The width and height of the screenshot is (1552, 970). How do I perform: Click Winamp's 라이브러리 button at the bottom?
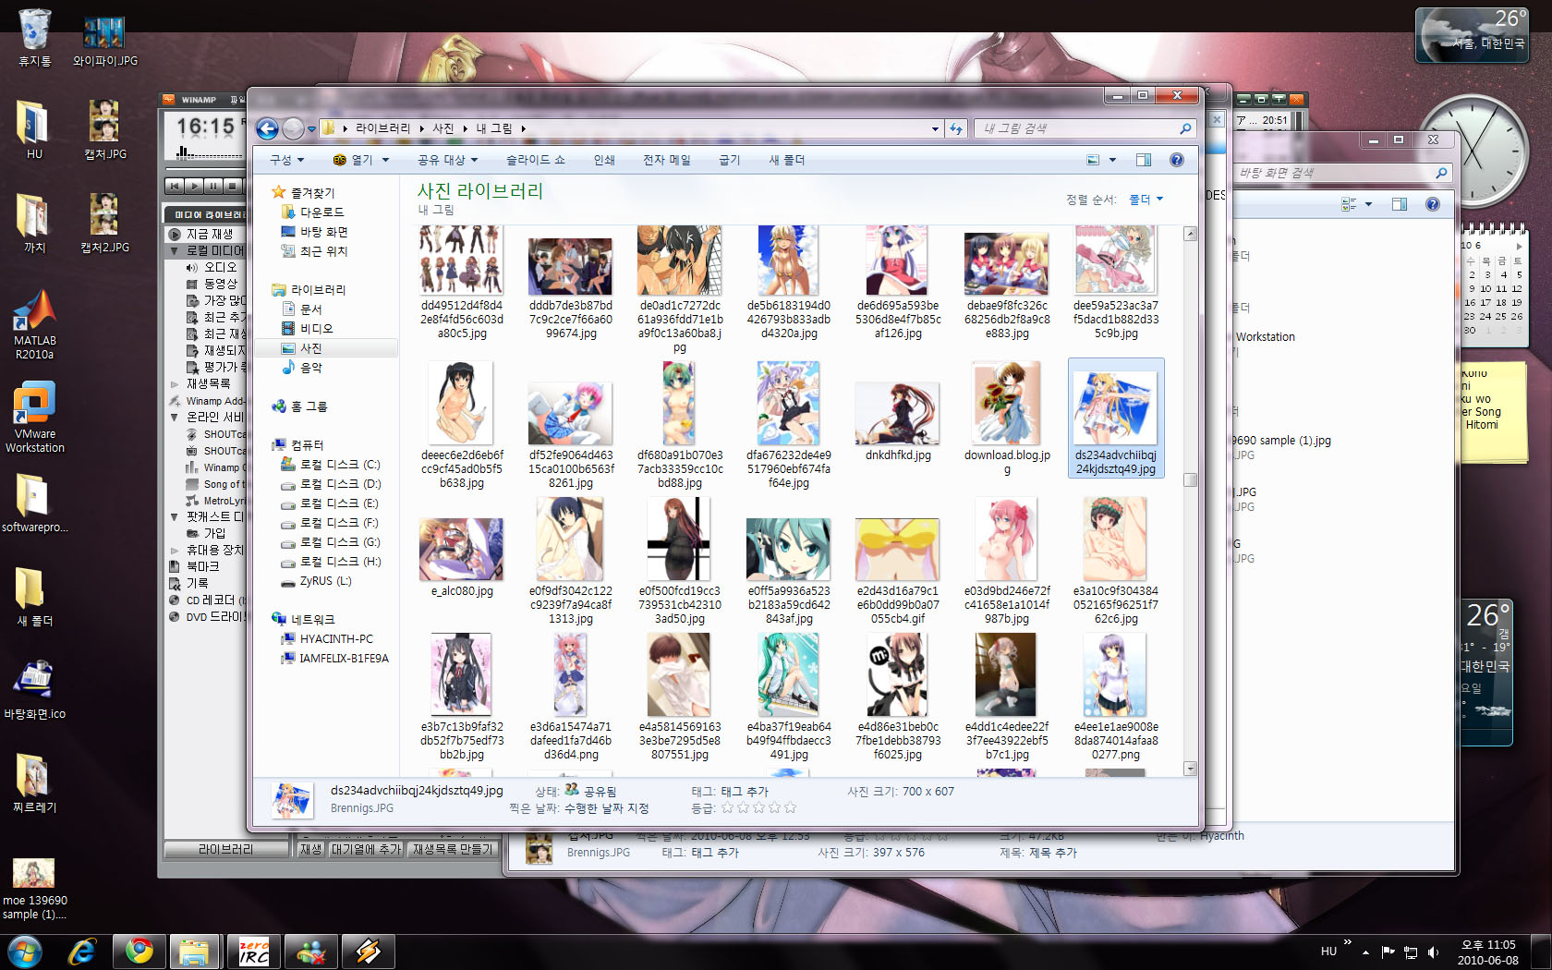click(225, 849)
